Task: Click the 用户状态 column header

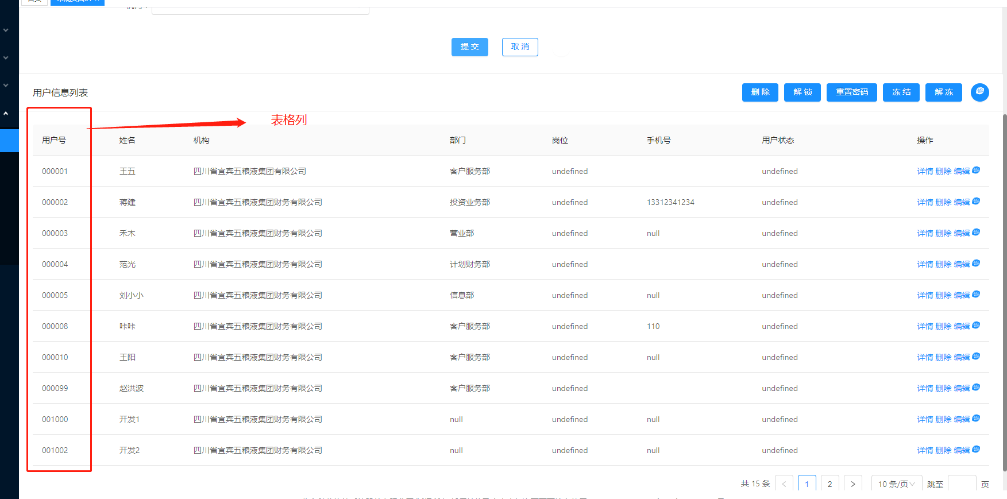Action: tap(778, 140)
